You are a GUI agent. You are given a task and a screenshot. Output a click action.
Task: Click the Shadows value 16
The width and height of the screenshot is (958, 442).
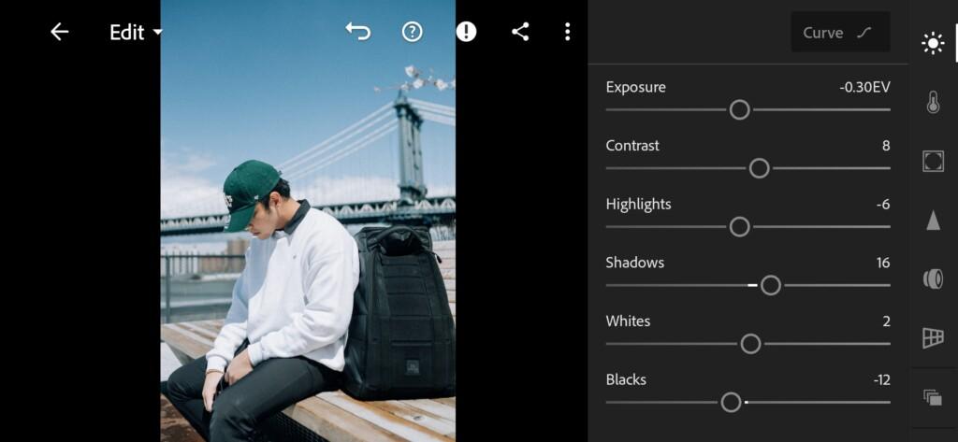point(883,264)
